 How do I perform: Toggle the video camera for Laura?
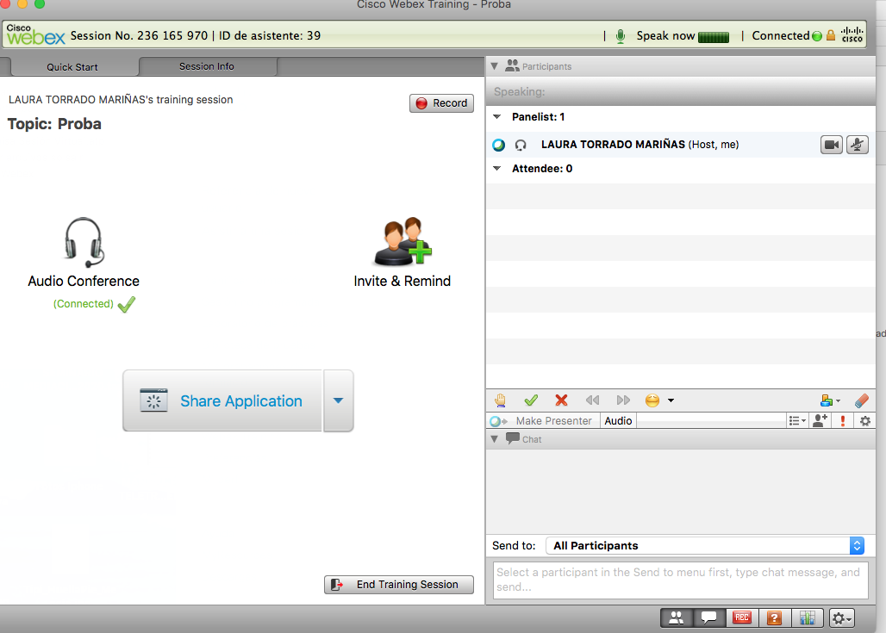point(831,145)
